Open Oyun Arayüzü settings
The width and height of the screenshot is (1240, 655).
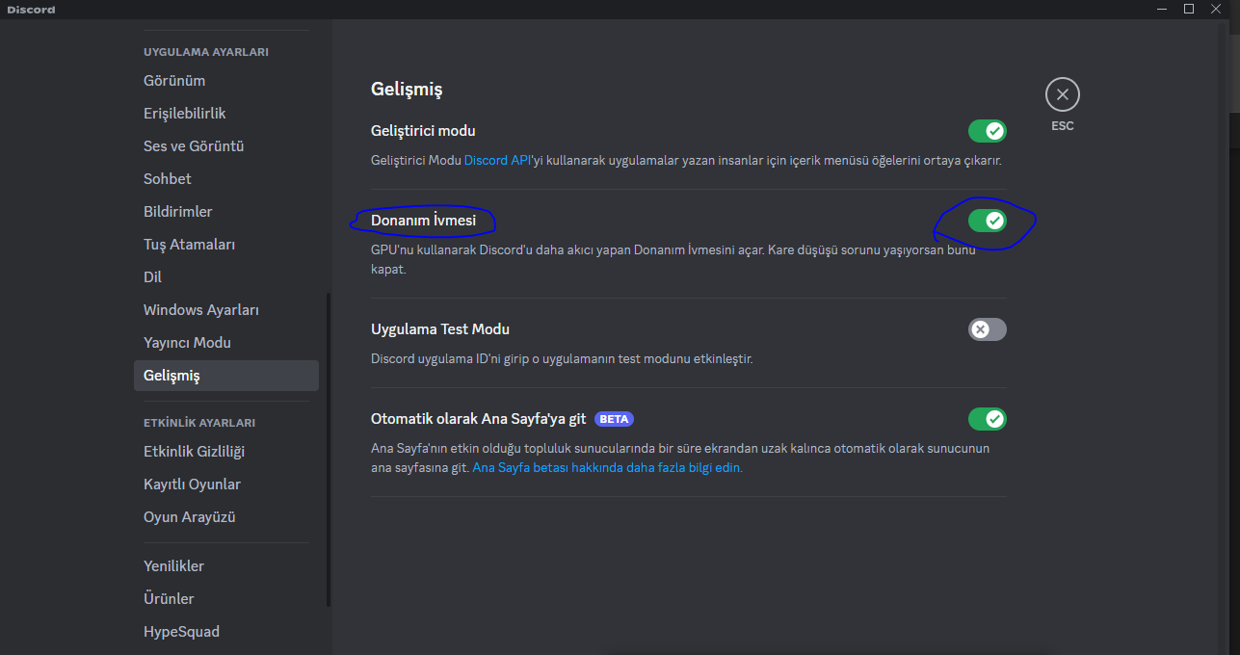click(225, 517)
